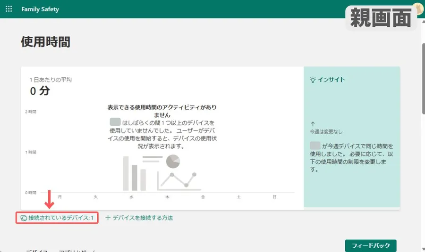Screen dimensions: 425x252
Task: Click the scrollbar down arrow
Action: tap(421, 248)
